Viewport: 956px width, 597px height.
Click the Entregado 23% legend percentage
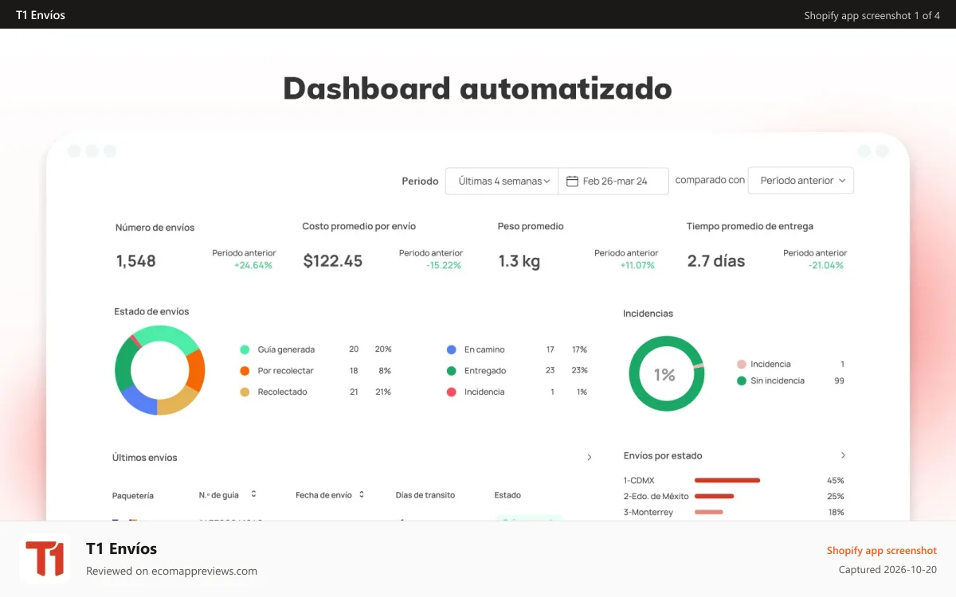[x=579, y=371]
